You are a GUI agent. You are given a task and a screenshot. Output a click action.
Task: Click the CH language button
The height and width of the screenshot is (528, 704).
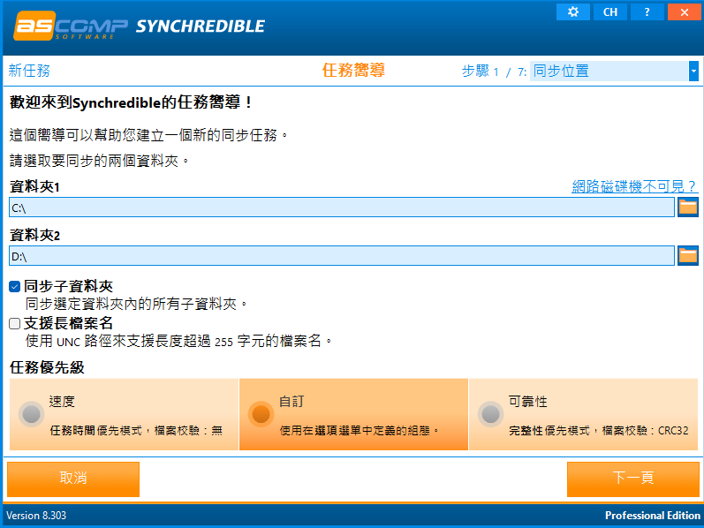[x=610, y=12]
